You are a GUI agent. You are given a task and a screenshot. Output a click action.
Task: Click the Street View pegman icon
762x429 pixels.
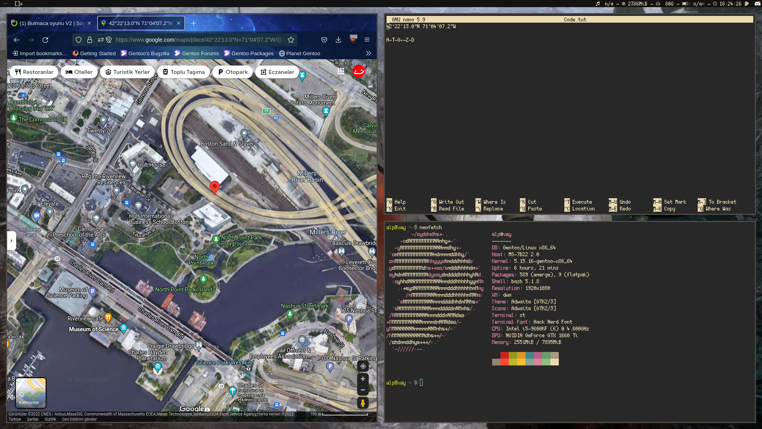tap(362, 403)
